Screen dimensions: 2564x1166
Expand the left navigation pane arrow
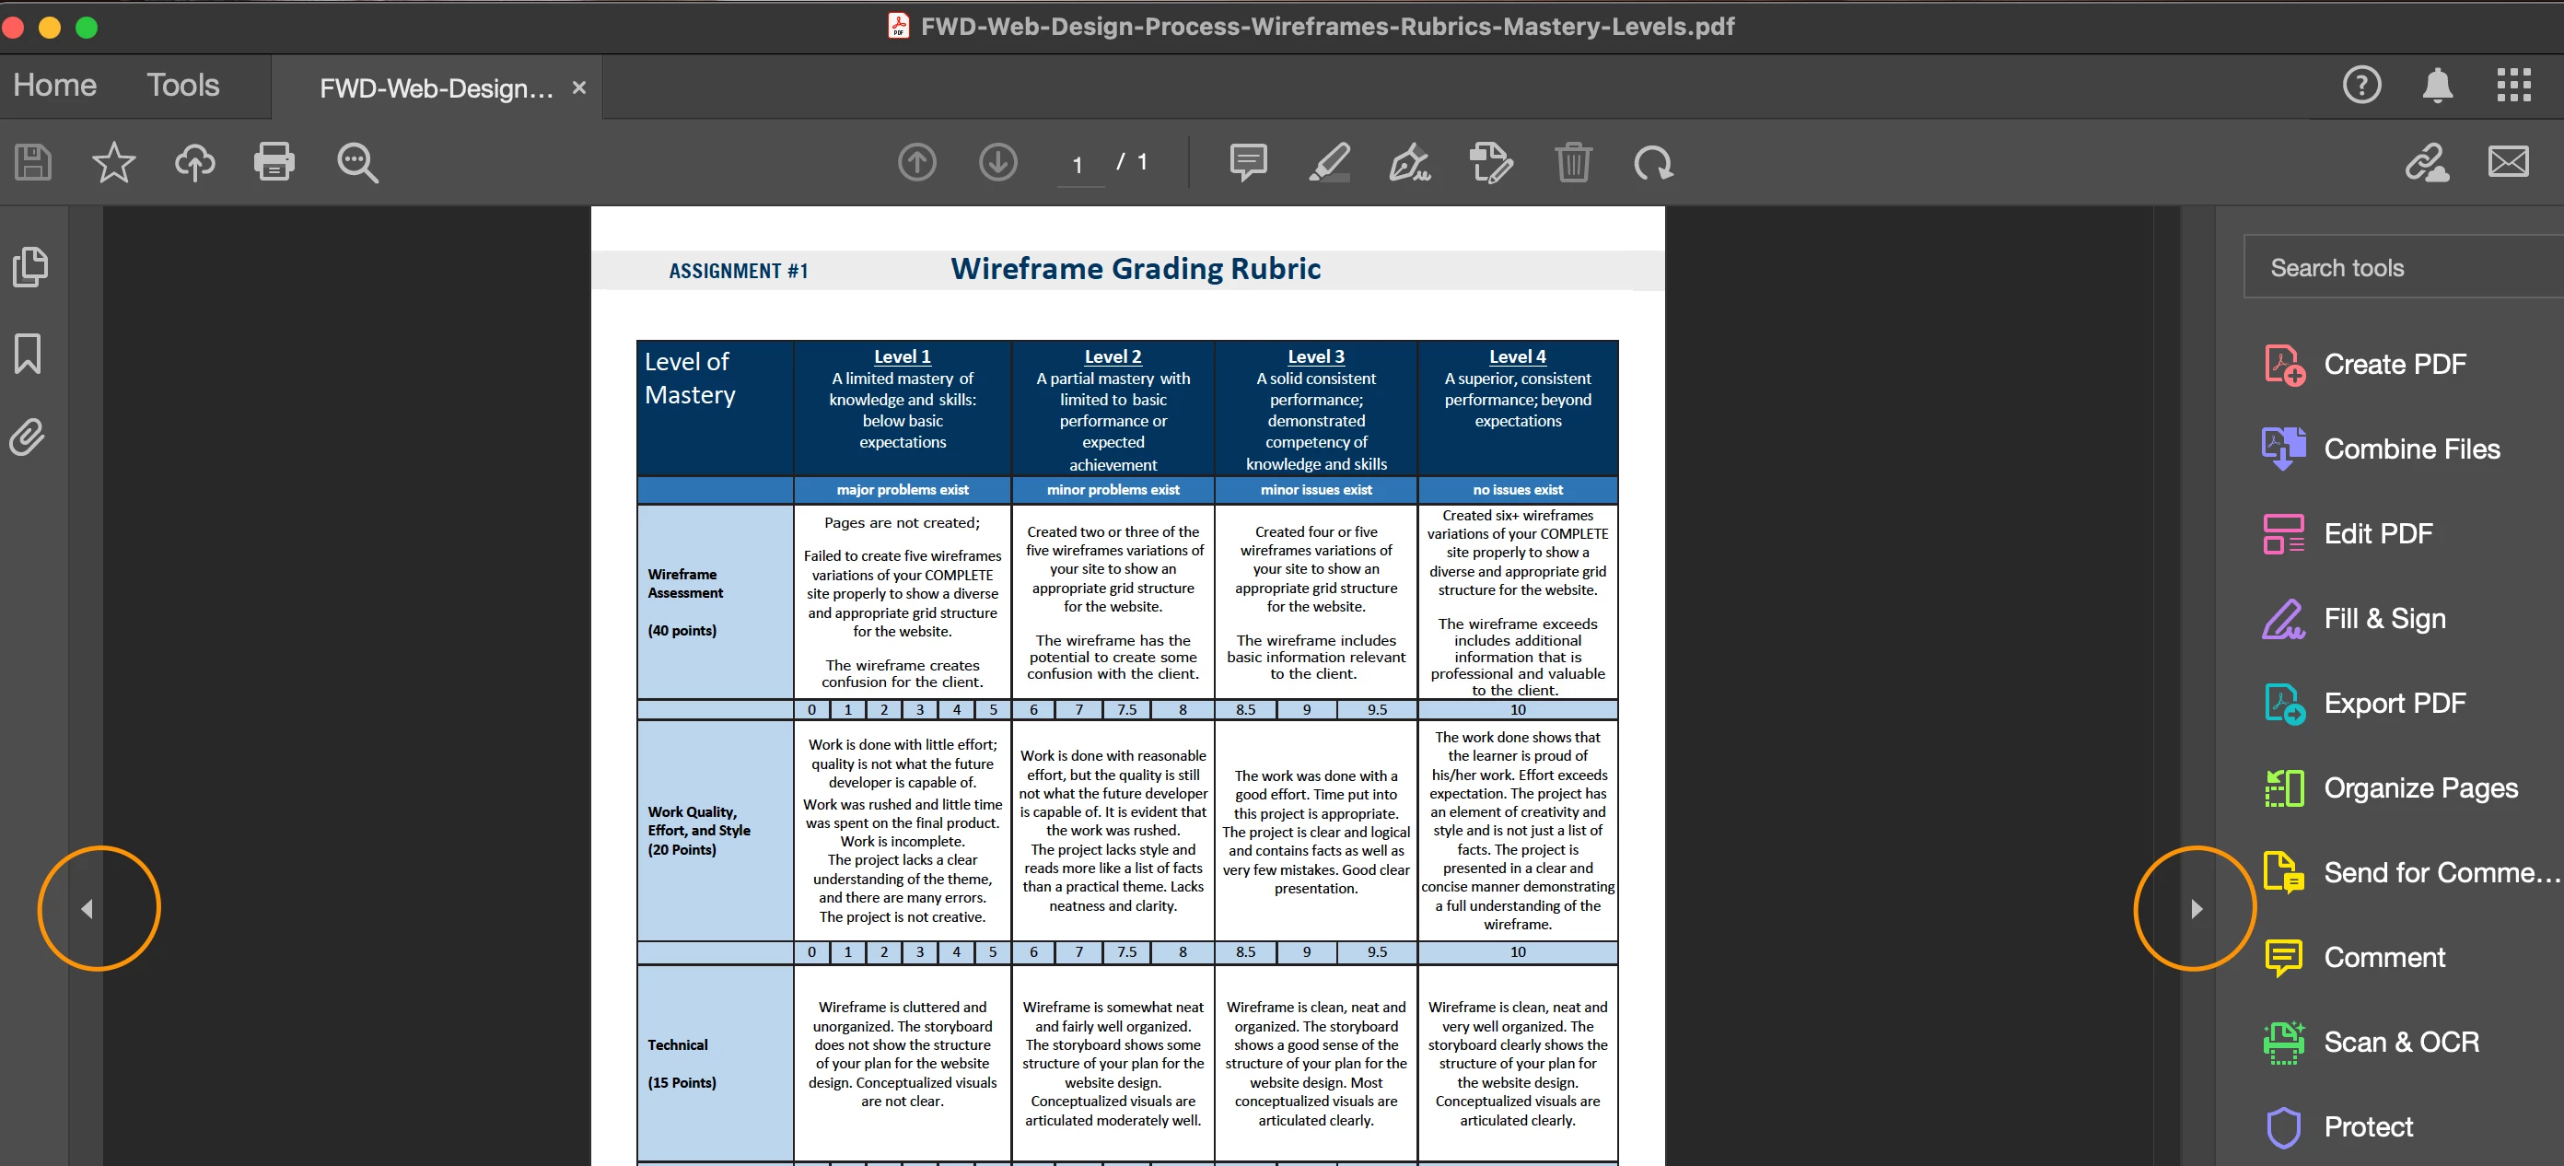click(x=87, y=908)
